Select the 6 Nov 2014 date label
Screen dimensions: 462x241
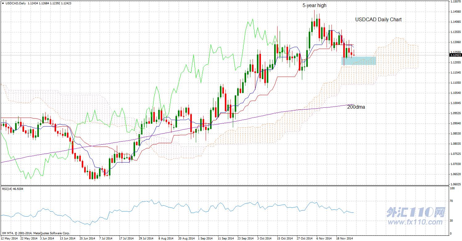324,238
